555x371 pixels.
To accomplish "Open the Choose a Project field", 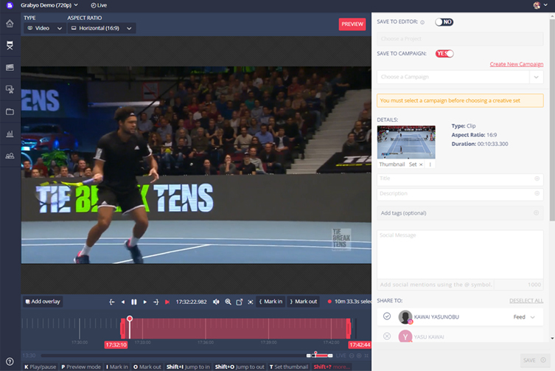I will tap(460, 38).
